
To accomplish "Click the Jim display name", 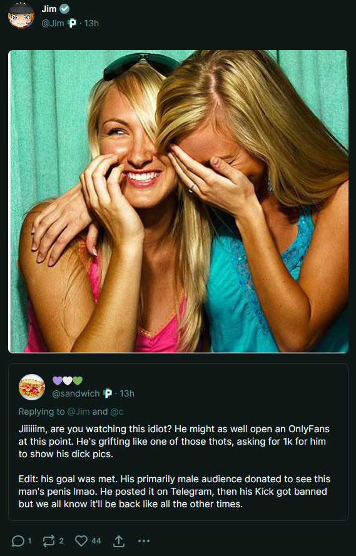I will [49, 9].
